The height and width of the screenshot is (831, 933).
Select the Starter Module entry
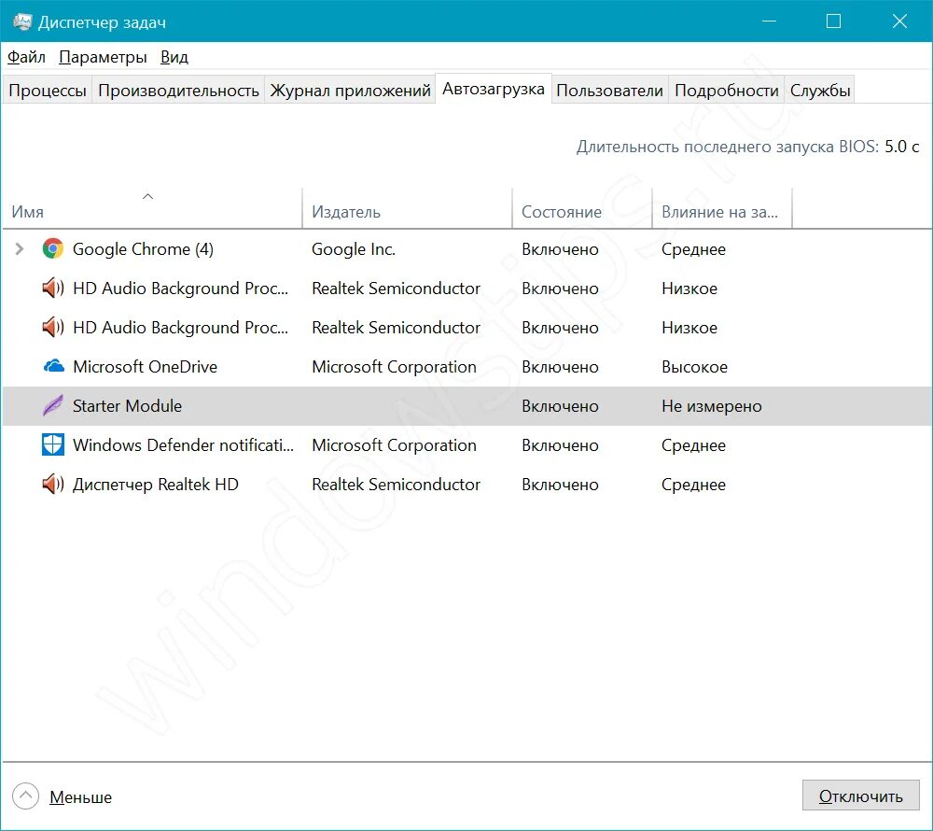(127, 406)
